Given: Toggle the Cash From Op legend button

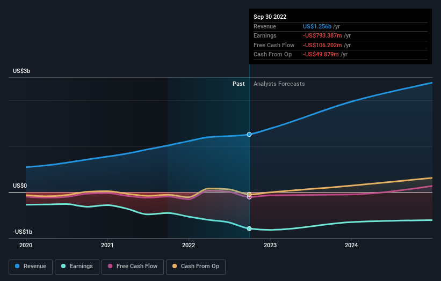Looking at the screenshot, I should click(196, 267).
